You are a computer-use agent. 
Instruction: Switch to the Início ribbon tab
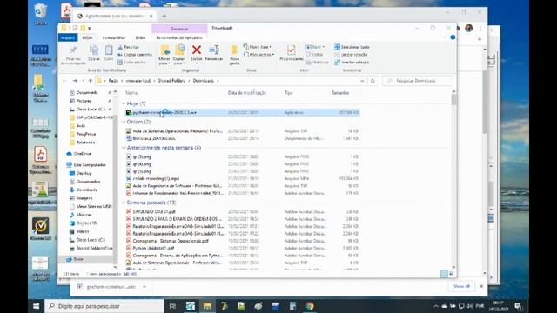[x=87, y=37]
